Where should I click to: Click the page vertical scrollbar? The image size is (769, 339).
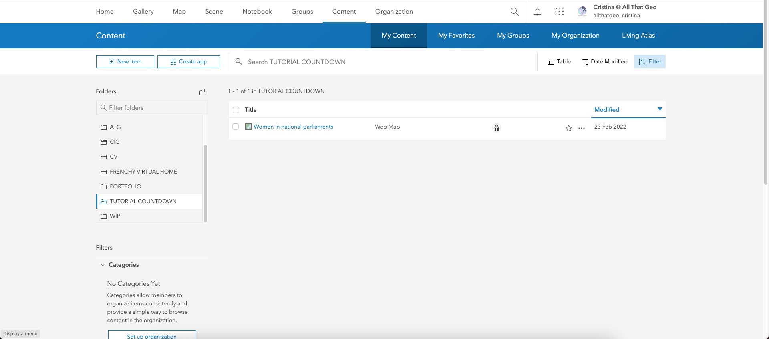[766, 92]
